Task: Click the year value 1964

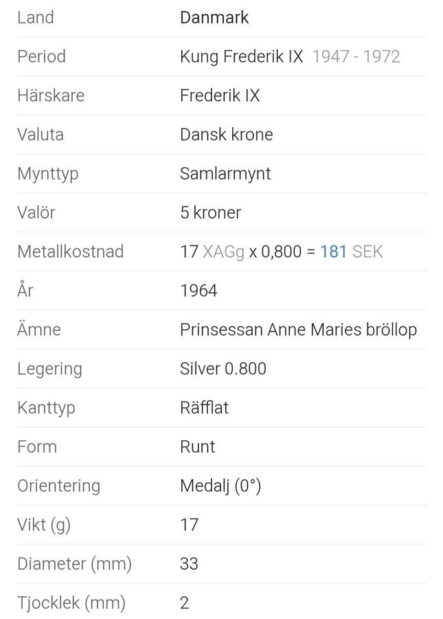Action: [x=198, y=291]
